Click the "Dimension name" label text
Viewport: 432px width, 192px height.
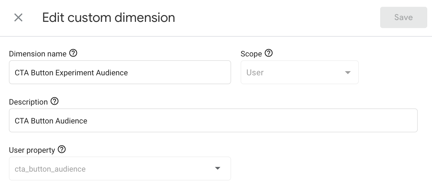(x=38, y=54)
